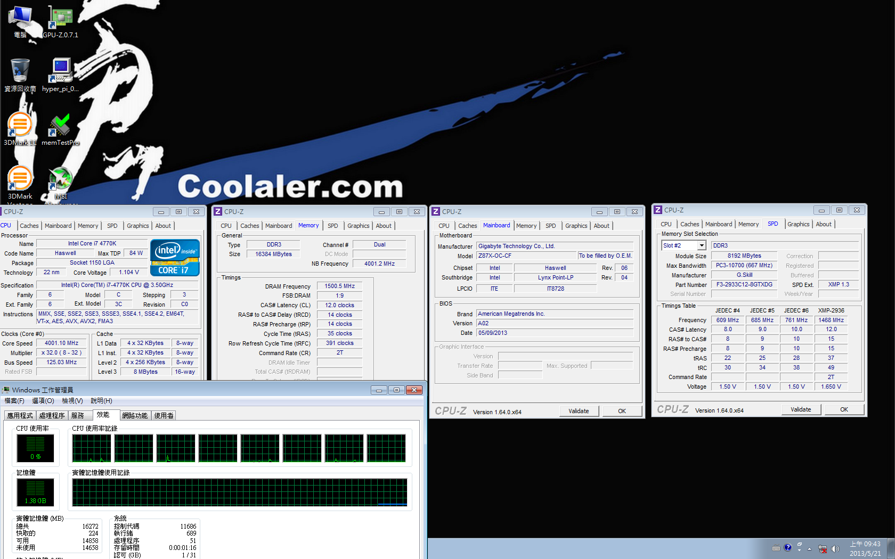Click the Intel Core i7 logo in CPU-Z

[175, 257]
